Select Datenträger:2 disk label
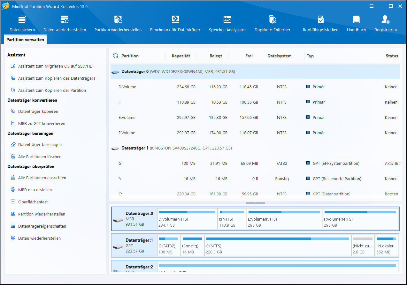 tap(134, 267)
